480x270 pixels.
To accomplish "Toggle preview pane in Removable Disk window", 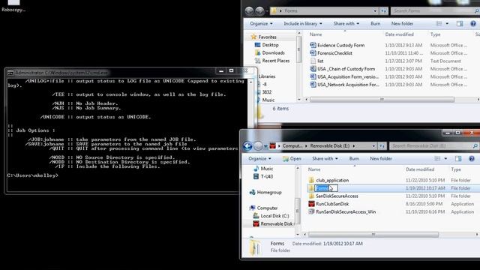I will click(x=458, y=158).
